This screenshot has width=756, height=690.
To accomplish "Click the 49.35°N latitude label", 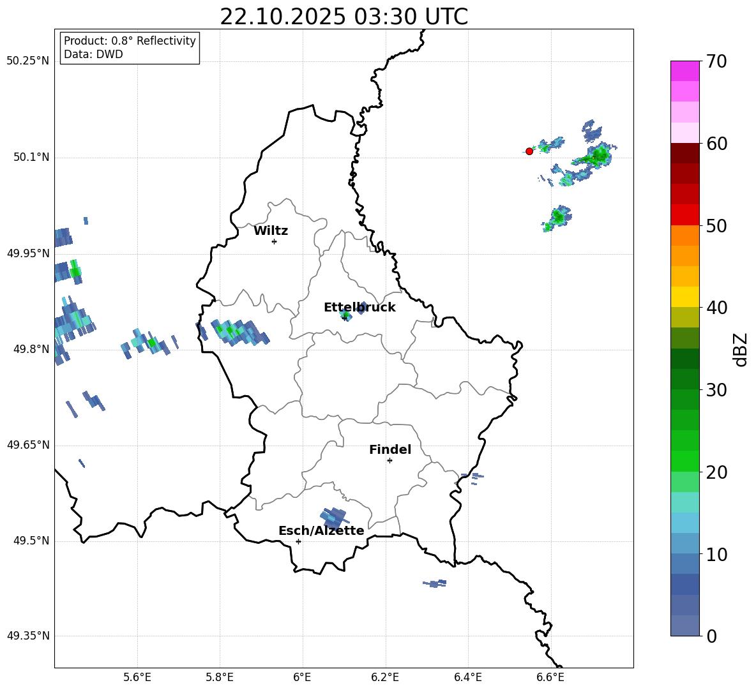I will (x=28, y=636).
